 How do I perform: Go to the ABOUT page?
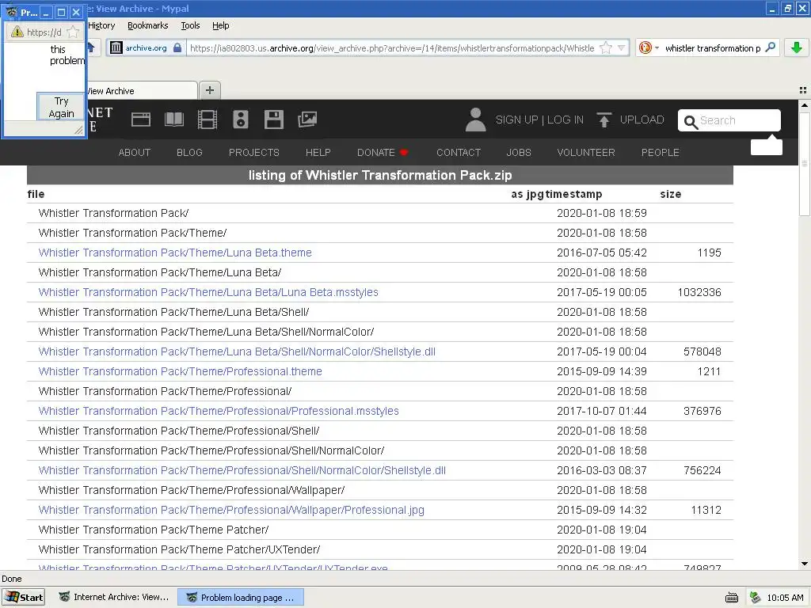134,153
